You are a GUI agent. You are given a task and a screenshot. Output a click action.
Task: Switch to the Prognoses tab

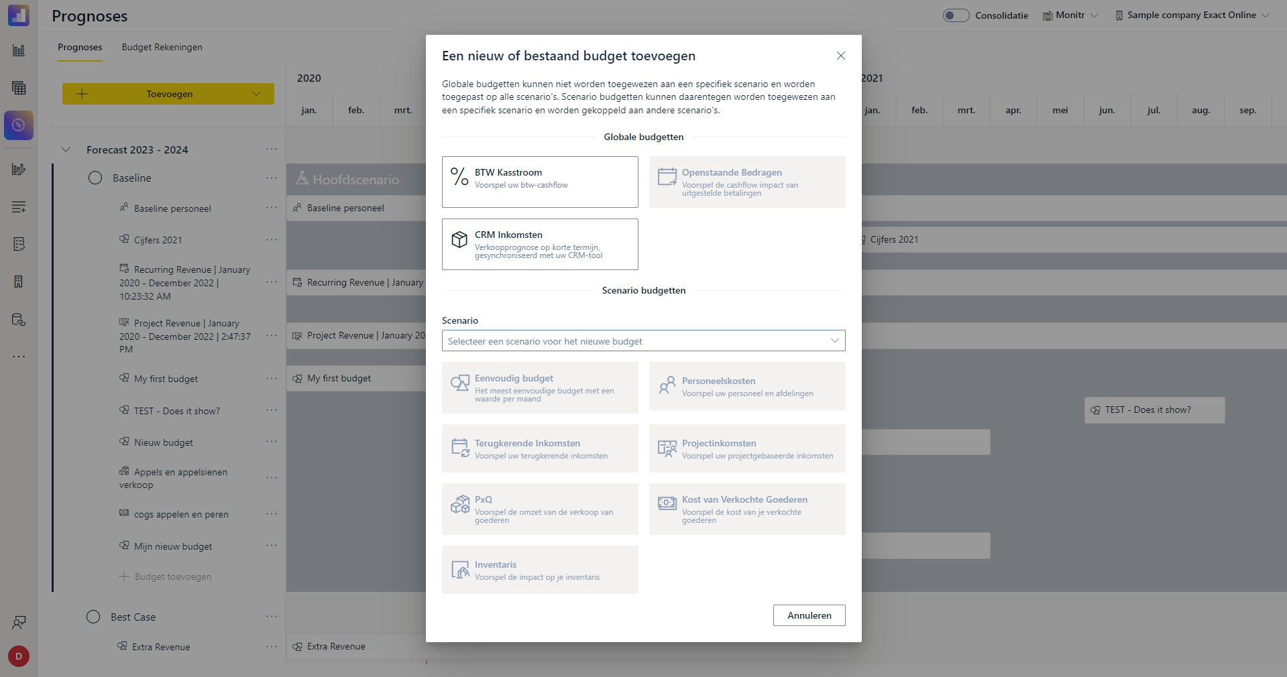[80, 47]
